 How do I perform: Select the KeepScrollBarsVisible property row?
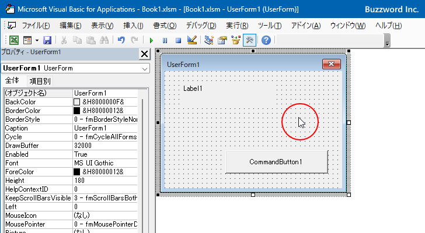click(71, 198)
